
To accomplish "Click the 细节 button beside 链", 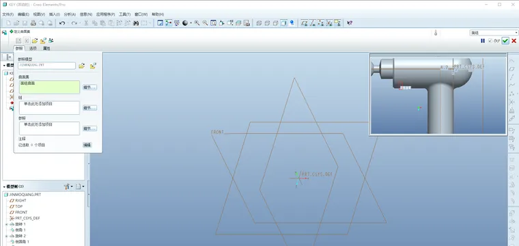I will point(89,108).
